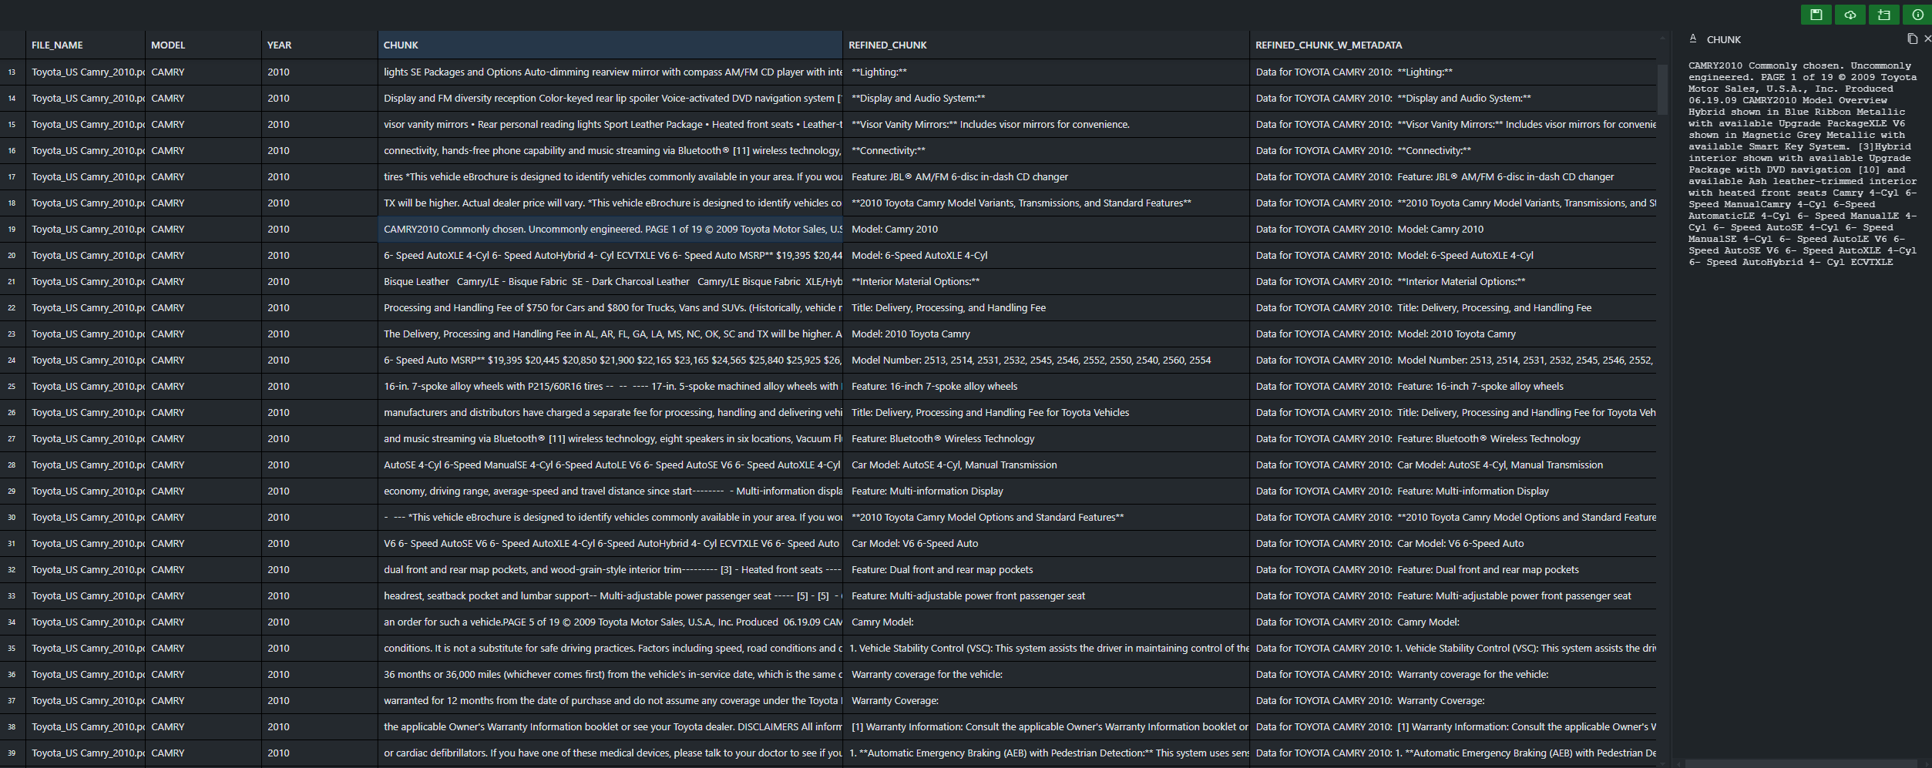Screen dimensions: 1932x768
Task: Click refined chunk 'Warranty Coverage:' in row 37
Action: pos(1047,700)
